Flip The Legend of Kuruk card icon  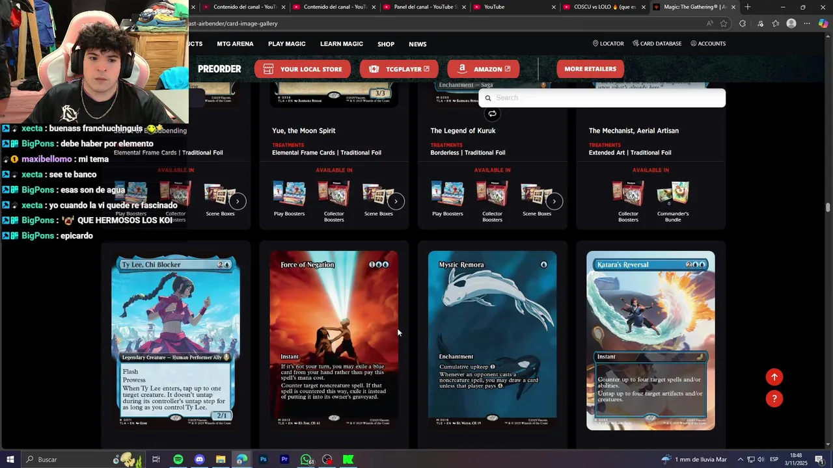[x=492, y=114]
